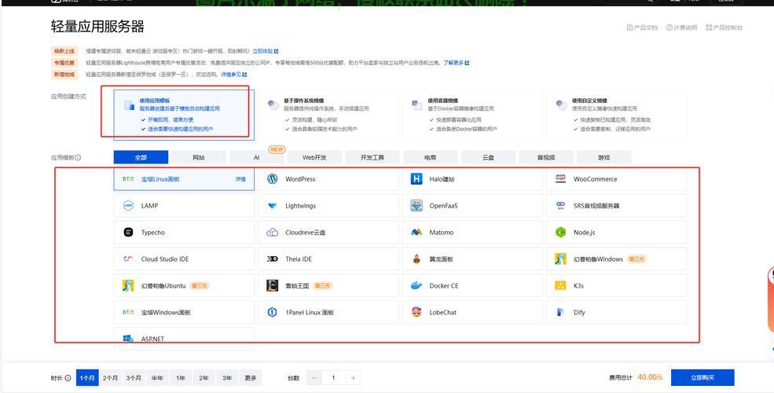Choose the SRS音视频服务器 icon
The height and width of the screenshot is (393, 774).
561,205
